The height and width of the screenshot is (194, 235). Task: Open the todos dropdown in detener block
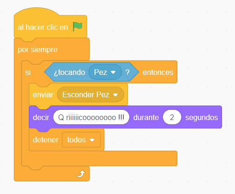(x=81, y=140)
